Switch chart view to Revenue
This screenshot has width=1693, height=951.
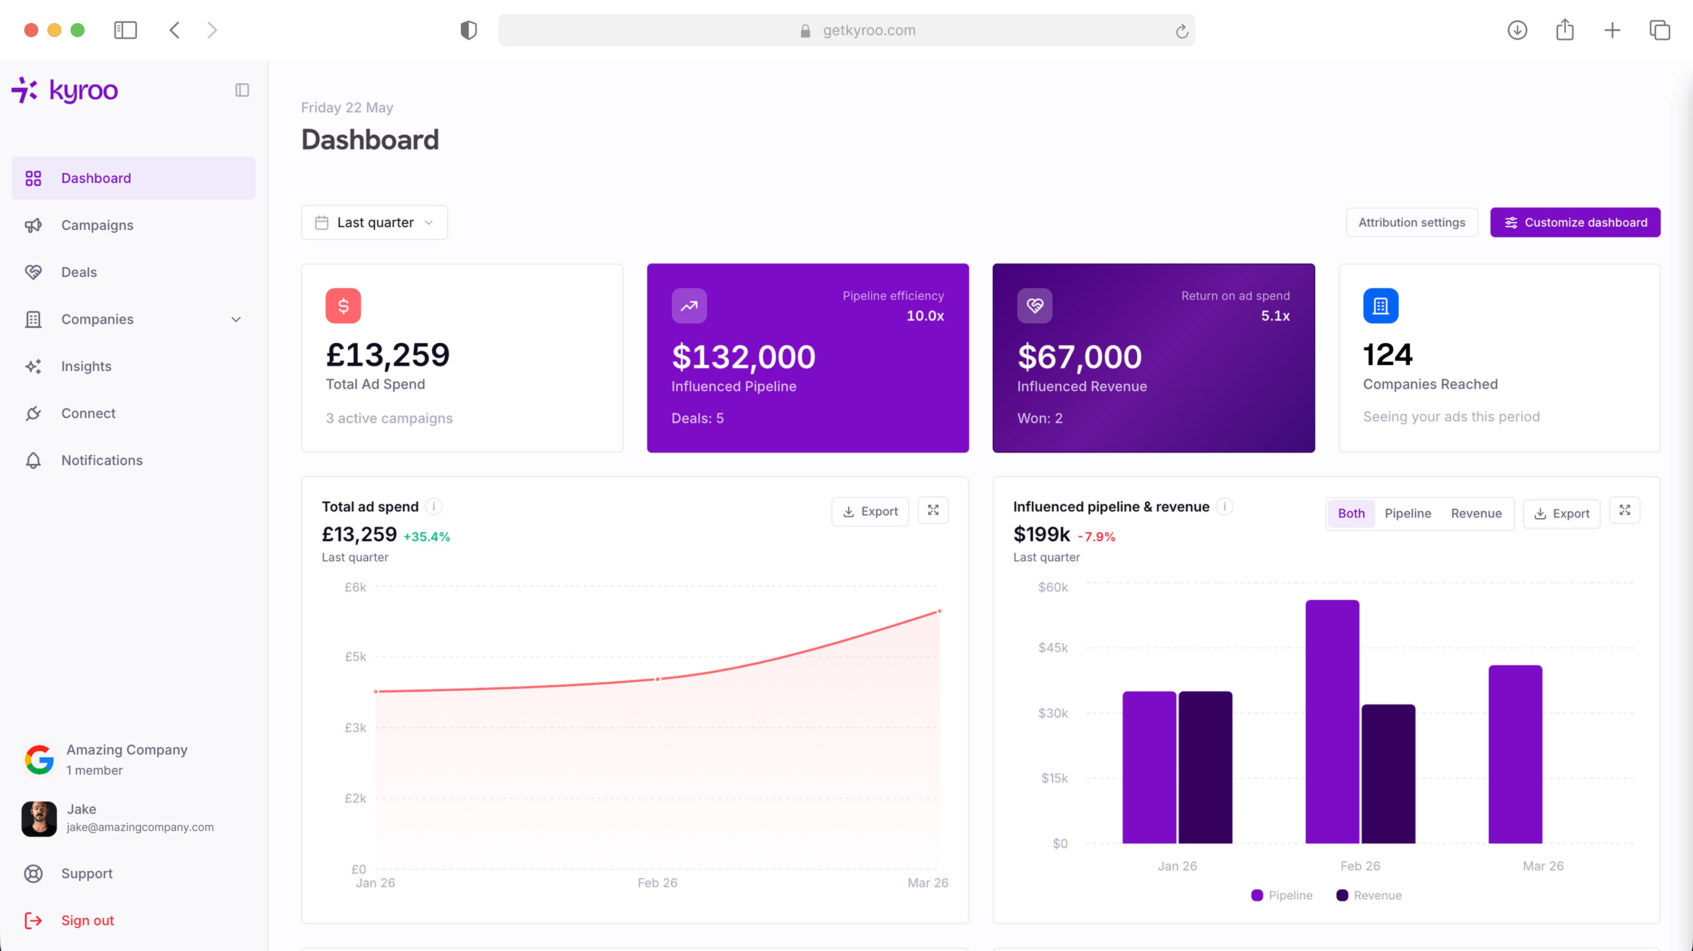click(x=1476, y=513)
